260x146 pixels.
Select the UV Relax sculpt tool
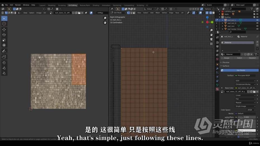pyautogui.click(x=4, y=68)
